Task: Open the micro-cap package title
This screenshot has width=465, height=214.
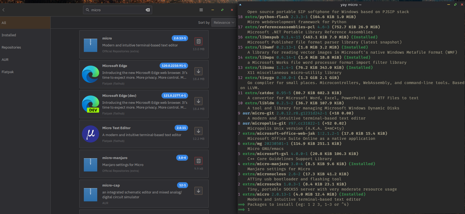Action: (111, 185)
